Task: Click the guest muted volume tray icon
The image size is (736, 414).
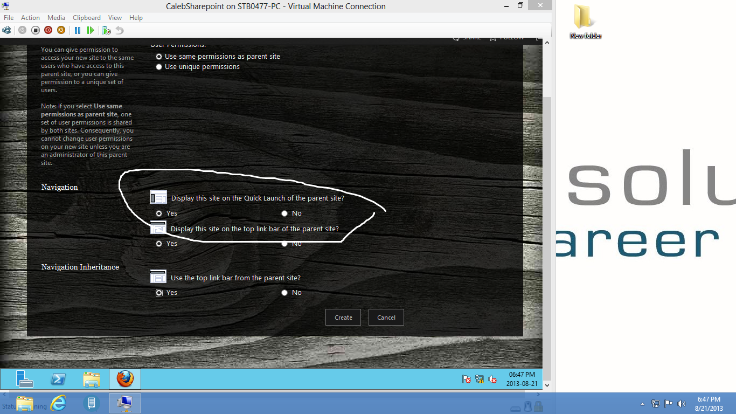Action: tap(492, 379)
